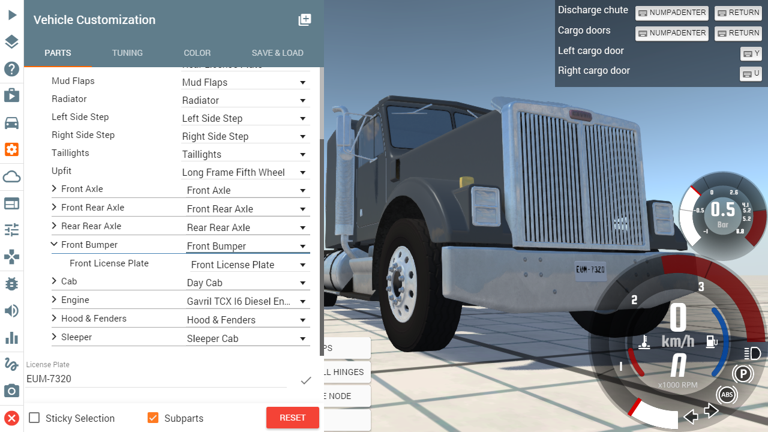Open the Radiator dropdown
This screenshot has height=432, width=768.
pos(245,100)
